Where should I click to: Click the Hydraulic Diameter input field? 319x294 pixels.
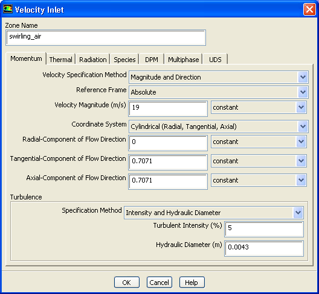[x=264, y=249]
